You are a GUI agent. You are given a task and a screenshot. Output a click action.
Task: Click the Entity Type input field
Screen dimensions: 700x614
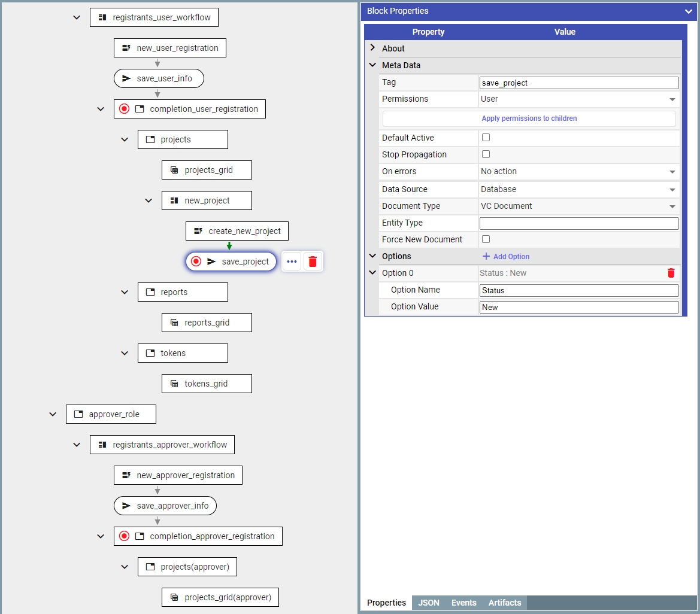pos(578,223)
